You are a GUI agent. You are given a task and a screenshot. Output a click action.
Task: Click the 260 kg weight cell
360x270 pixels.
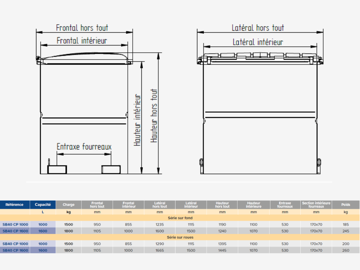[x=346, y=250]
